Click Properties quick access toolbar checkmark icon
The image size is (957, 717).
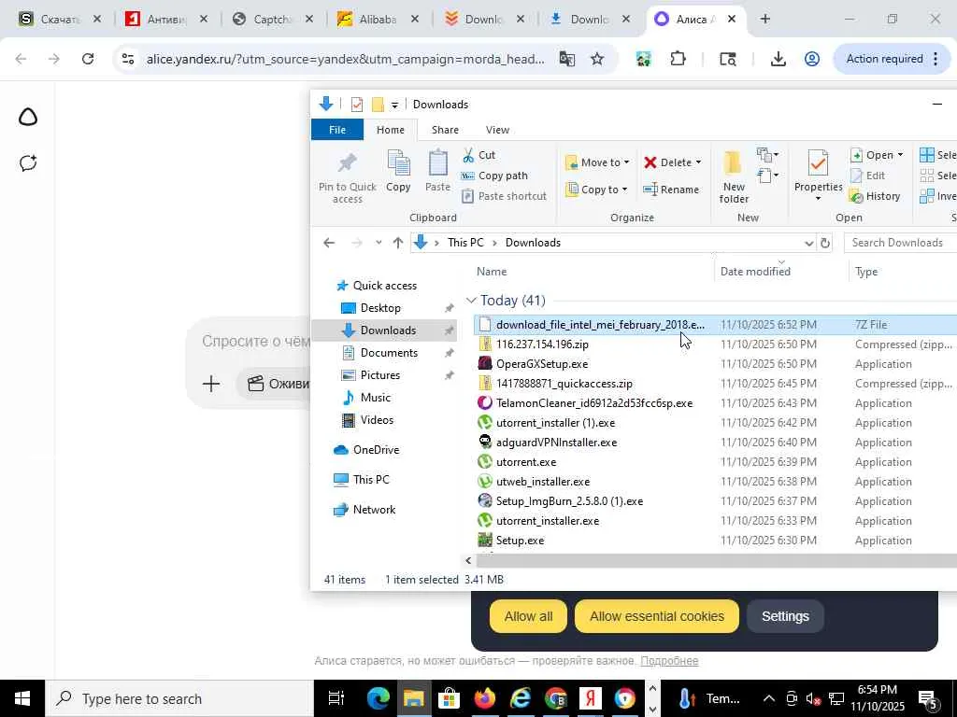coord(357,105)
